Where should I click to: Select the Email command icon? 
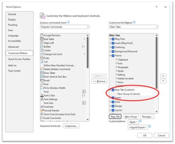coord(42,80)
